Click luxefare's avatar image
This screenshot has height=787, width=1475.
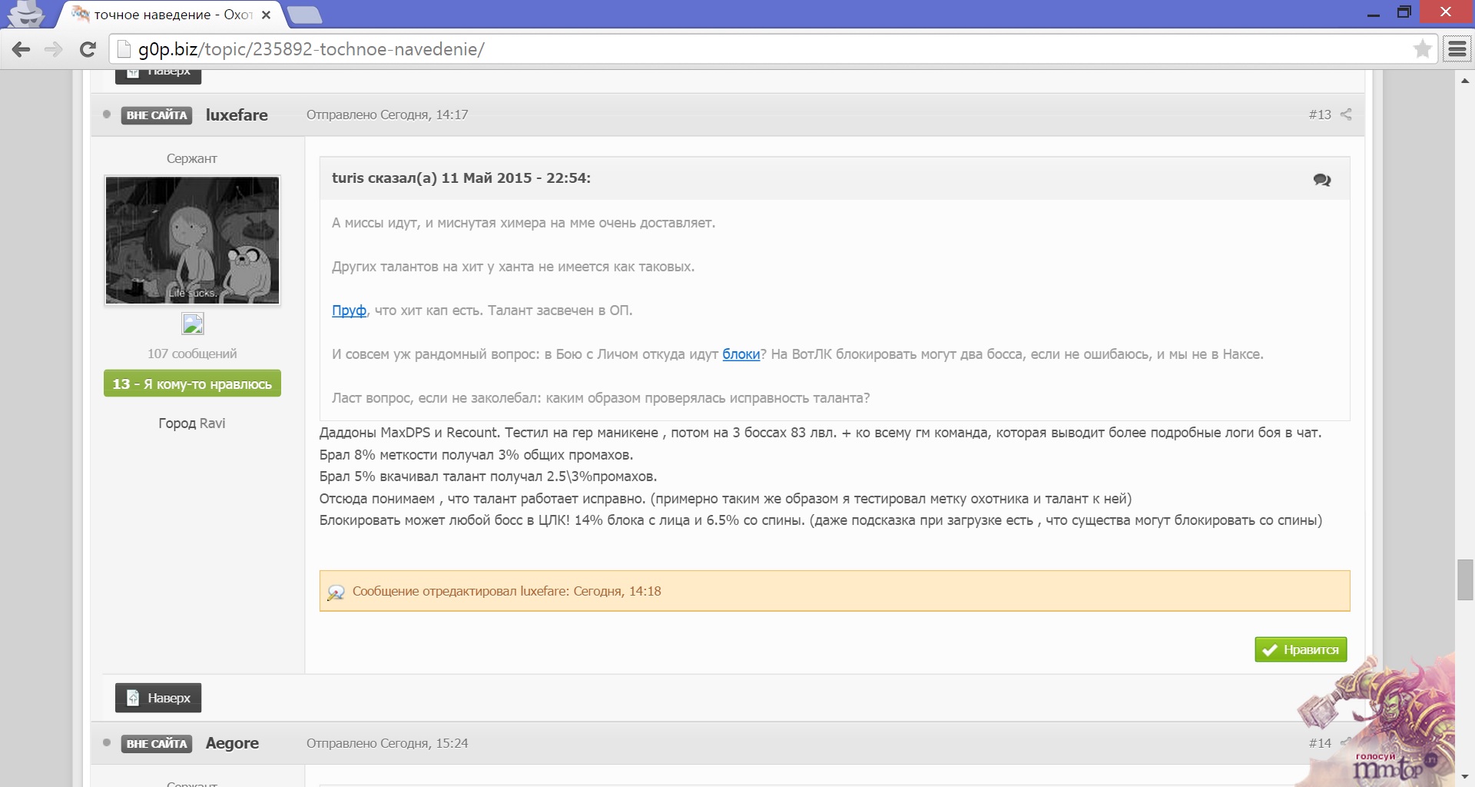click(x=192, y=240)
